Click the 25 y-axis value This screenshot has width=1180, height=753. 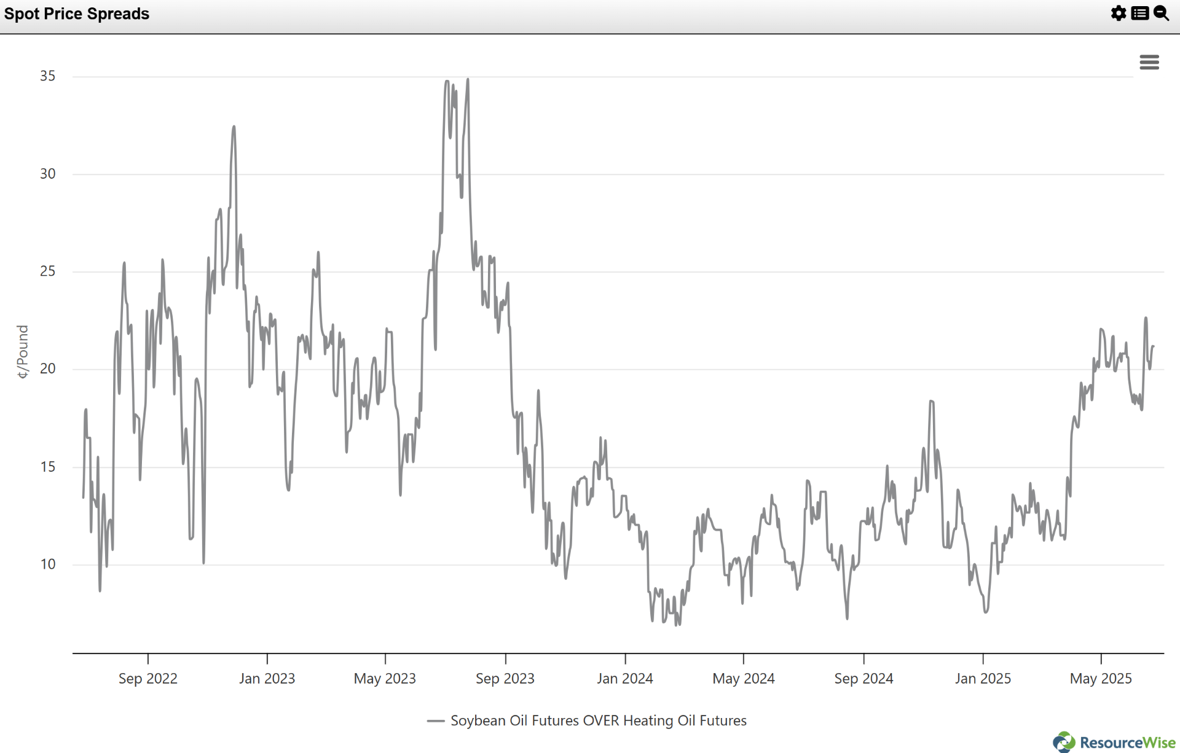[x=47, y=271]
